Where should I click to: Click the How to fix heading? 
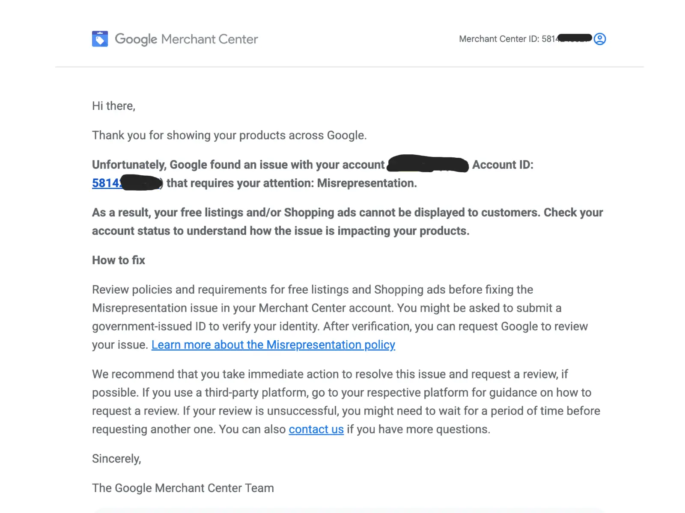pos(119,260)
